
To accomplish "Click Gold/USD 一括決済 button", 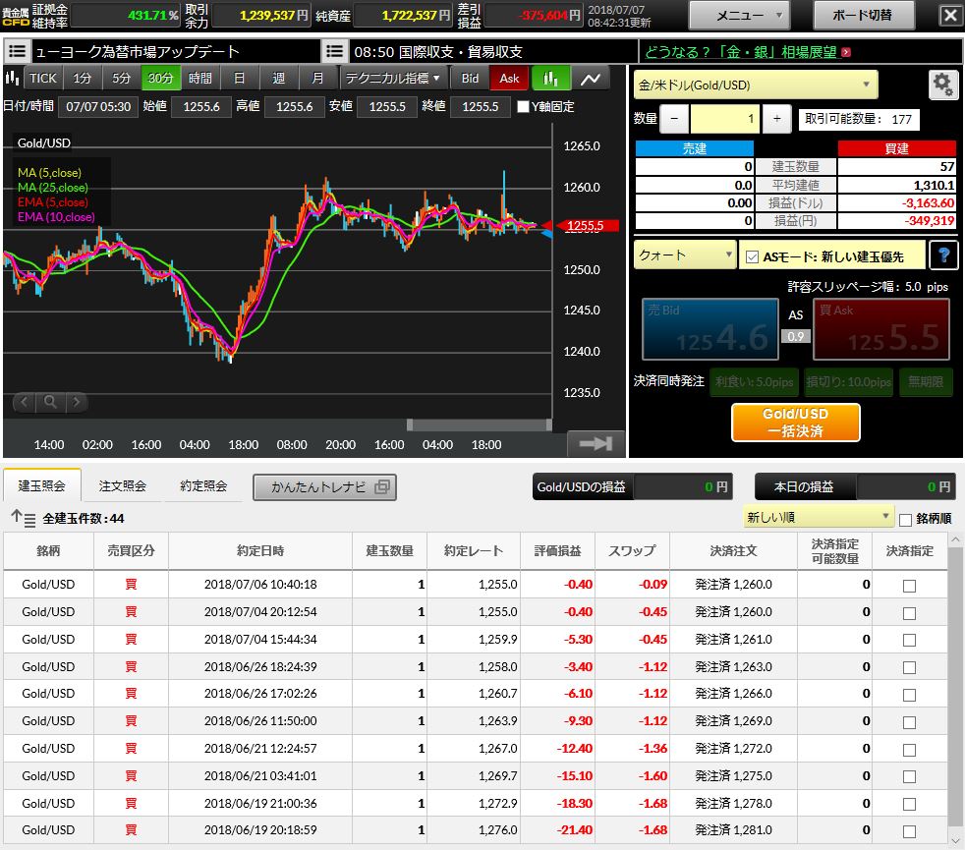I will [796, 423].
